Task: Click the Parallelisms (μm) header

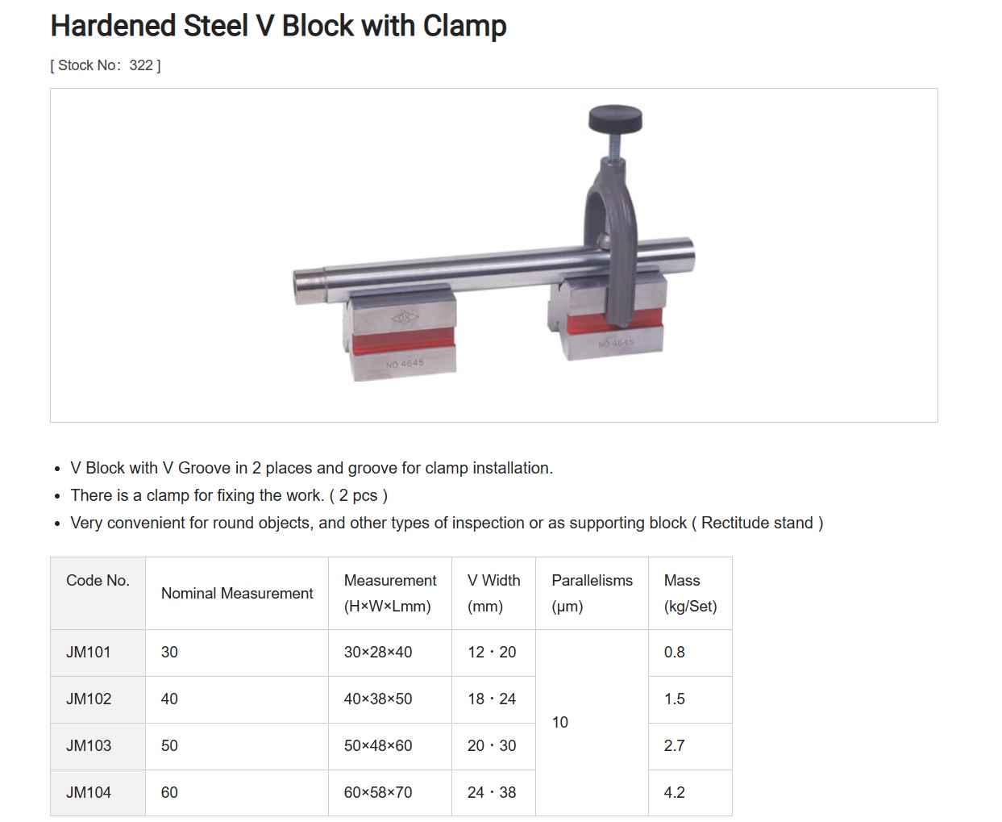Action: (592, 593)
